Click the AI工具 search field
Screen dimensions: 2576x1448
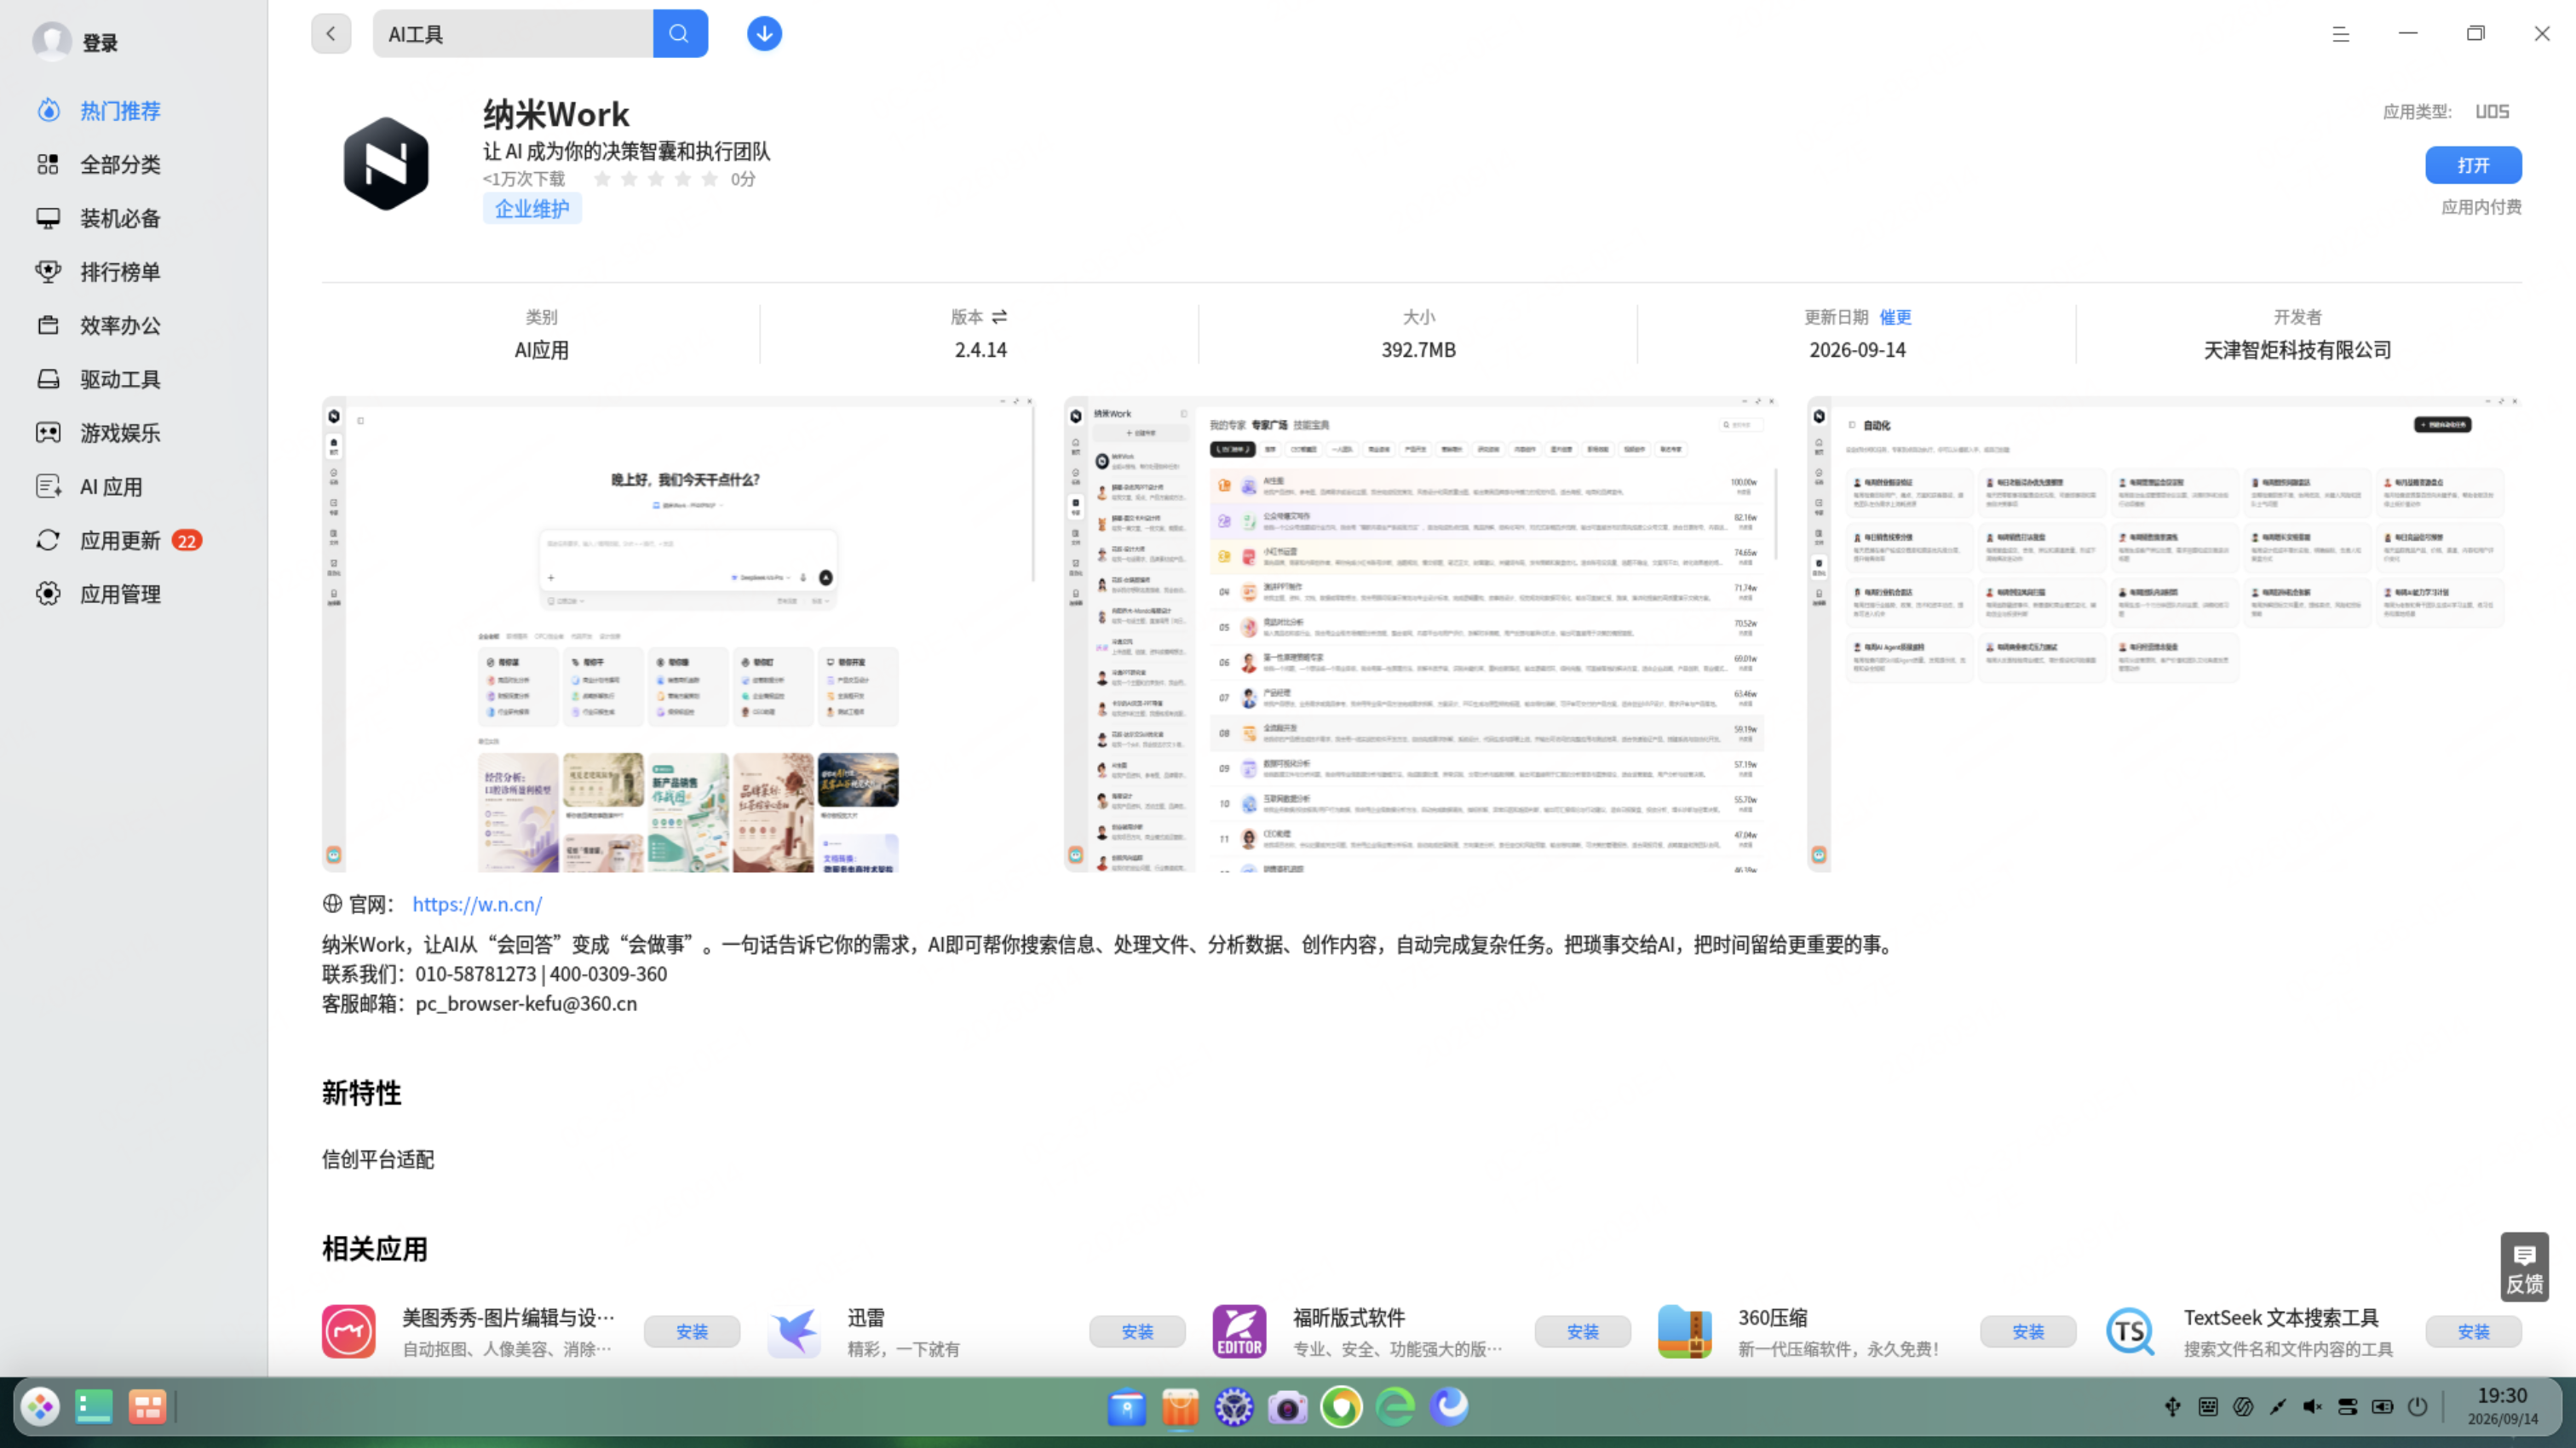coord(513,34)
